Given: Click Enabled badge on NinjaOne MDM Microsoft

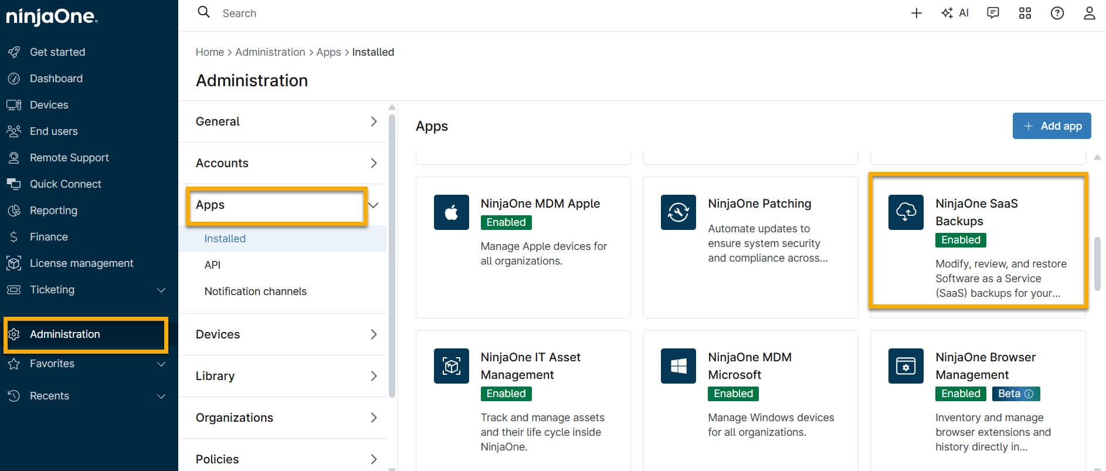Looking at the screenshot, I should click(733, 394).
